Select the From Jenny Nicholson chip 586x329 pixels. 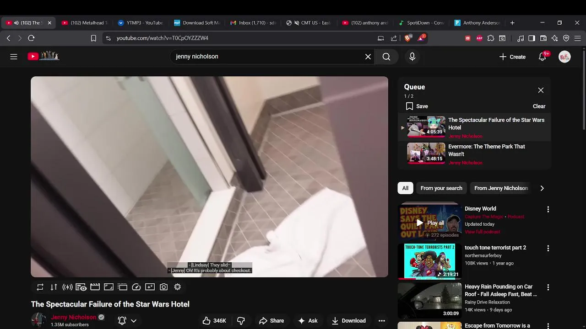pyautogui.click(x=501, y=188)
